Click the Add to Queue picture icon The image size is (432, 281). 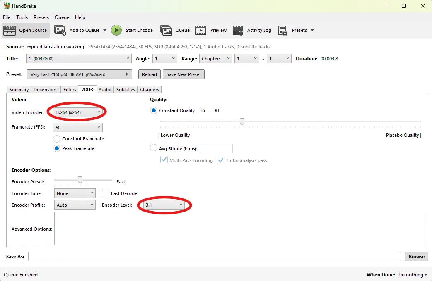pos(60,30)
